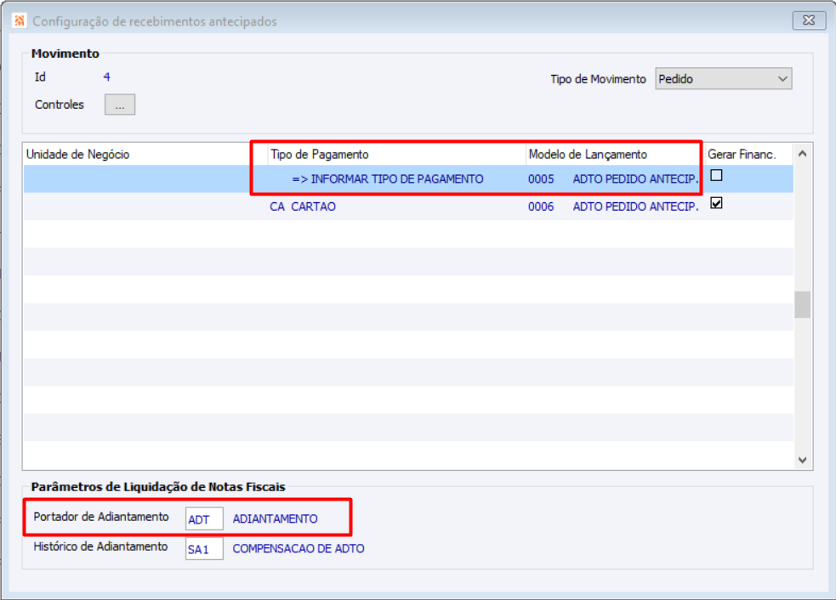
Task: Click the '0006' modelo code cell
Action: pos(541,207)
